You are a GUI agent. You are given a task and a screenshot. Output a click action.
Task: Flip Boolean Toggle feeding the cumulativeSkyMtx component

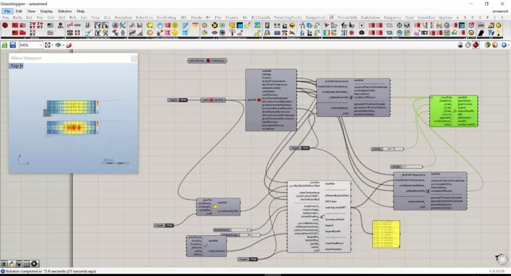169,225
